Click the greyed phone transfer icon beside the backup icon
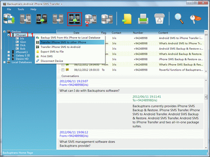 [26, 19]
